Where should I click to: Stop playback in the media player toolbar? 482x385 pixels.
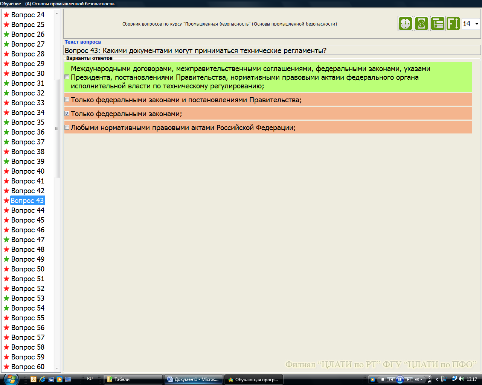(383, 379)
